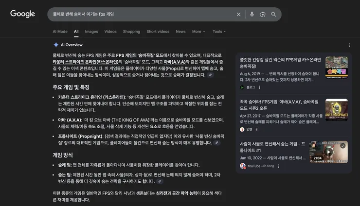Open 카스온라인 숨바꼭질 article title
The height and width of the screenshot is (206, 360).
pos(280,63)
